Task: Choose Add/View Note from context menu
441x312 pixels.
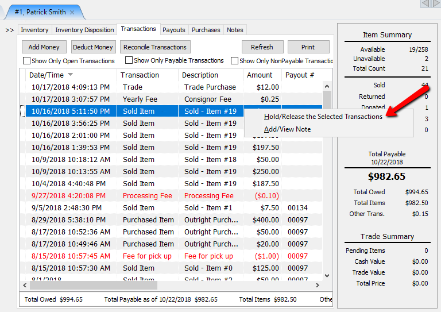Action: [287, 129]
